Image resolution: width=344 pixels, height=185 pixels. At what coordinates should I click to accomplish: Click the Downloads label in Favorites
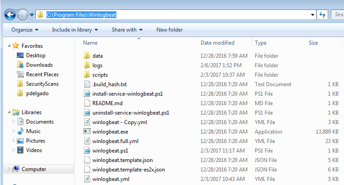pos(40,65)
